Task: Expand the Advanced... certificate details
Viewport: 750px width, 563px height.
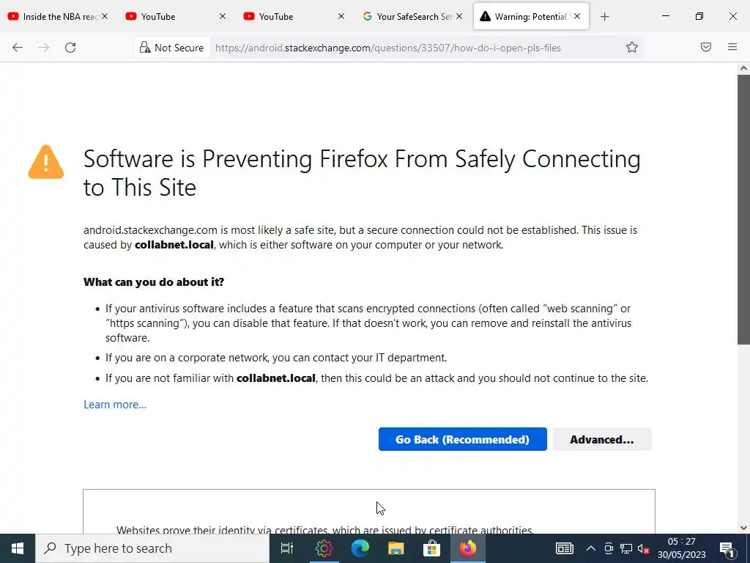Action: coord(602,439)
